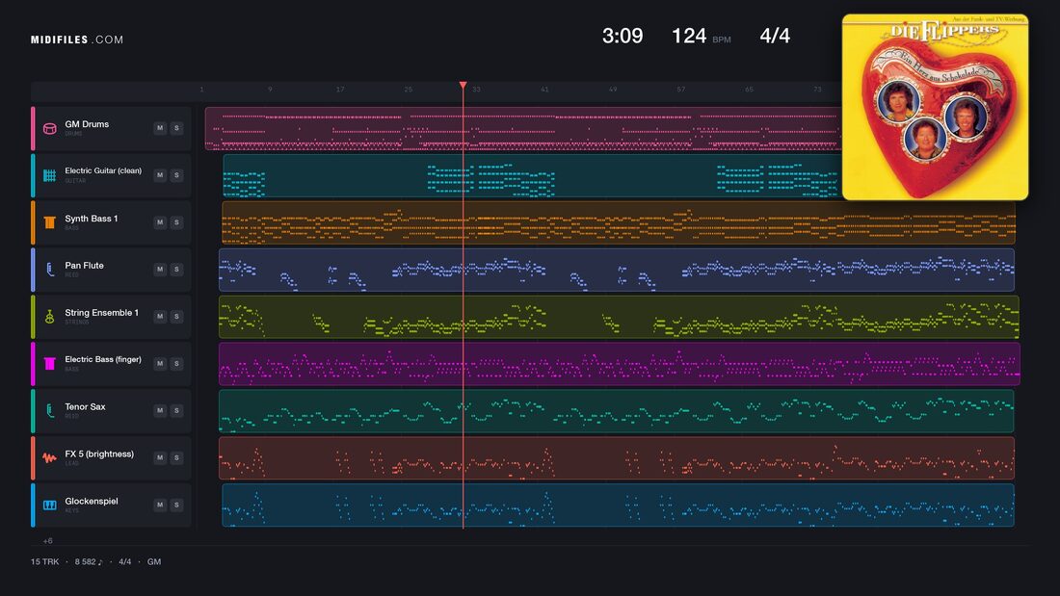Solo the Electric Guitar (clean) track
This screenshot has width=1060, height=596.
(176, 175)
